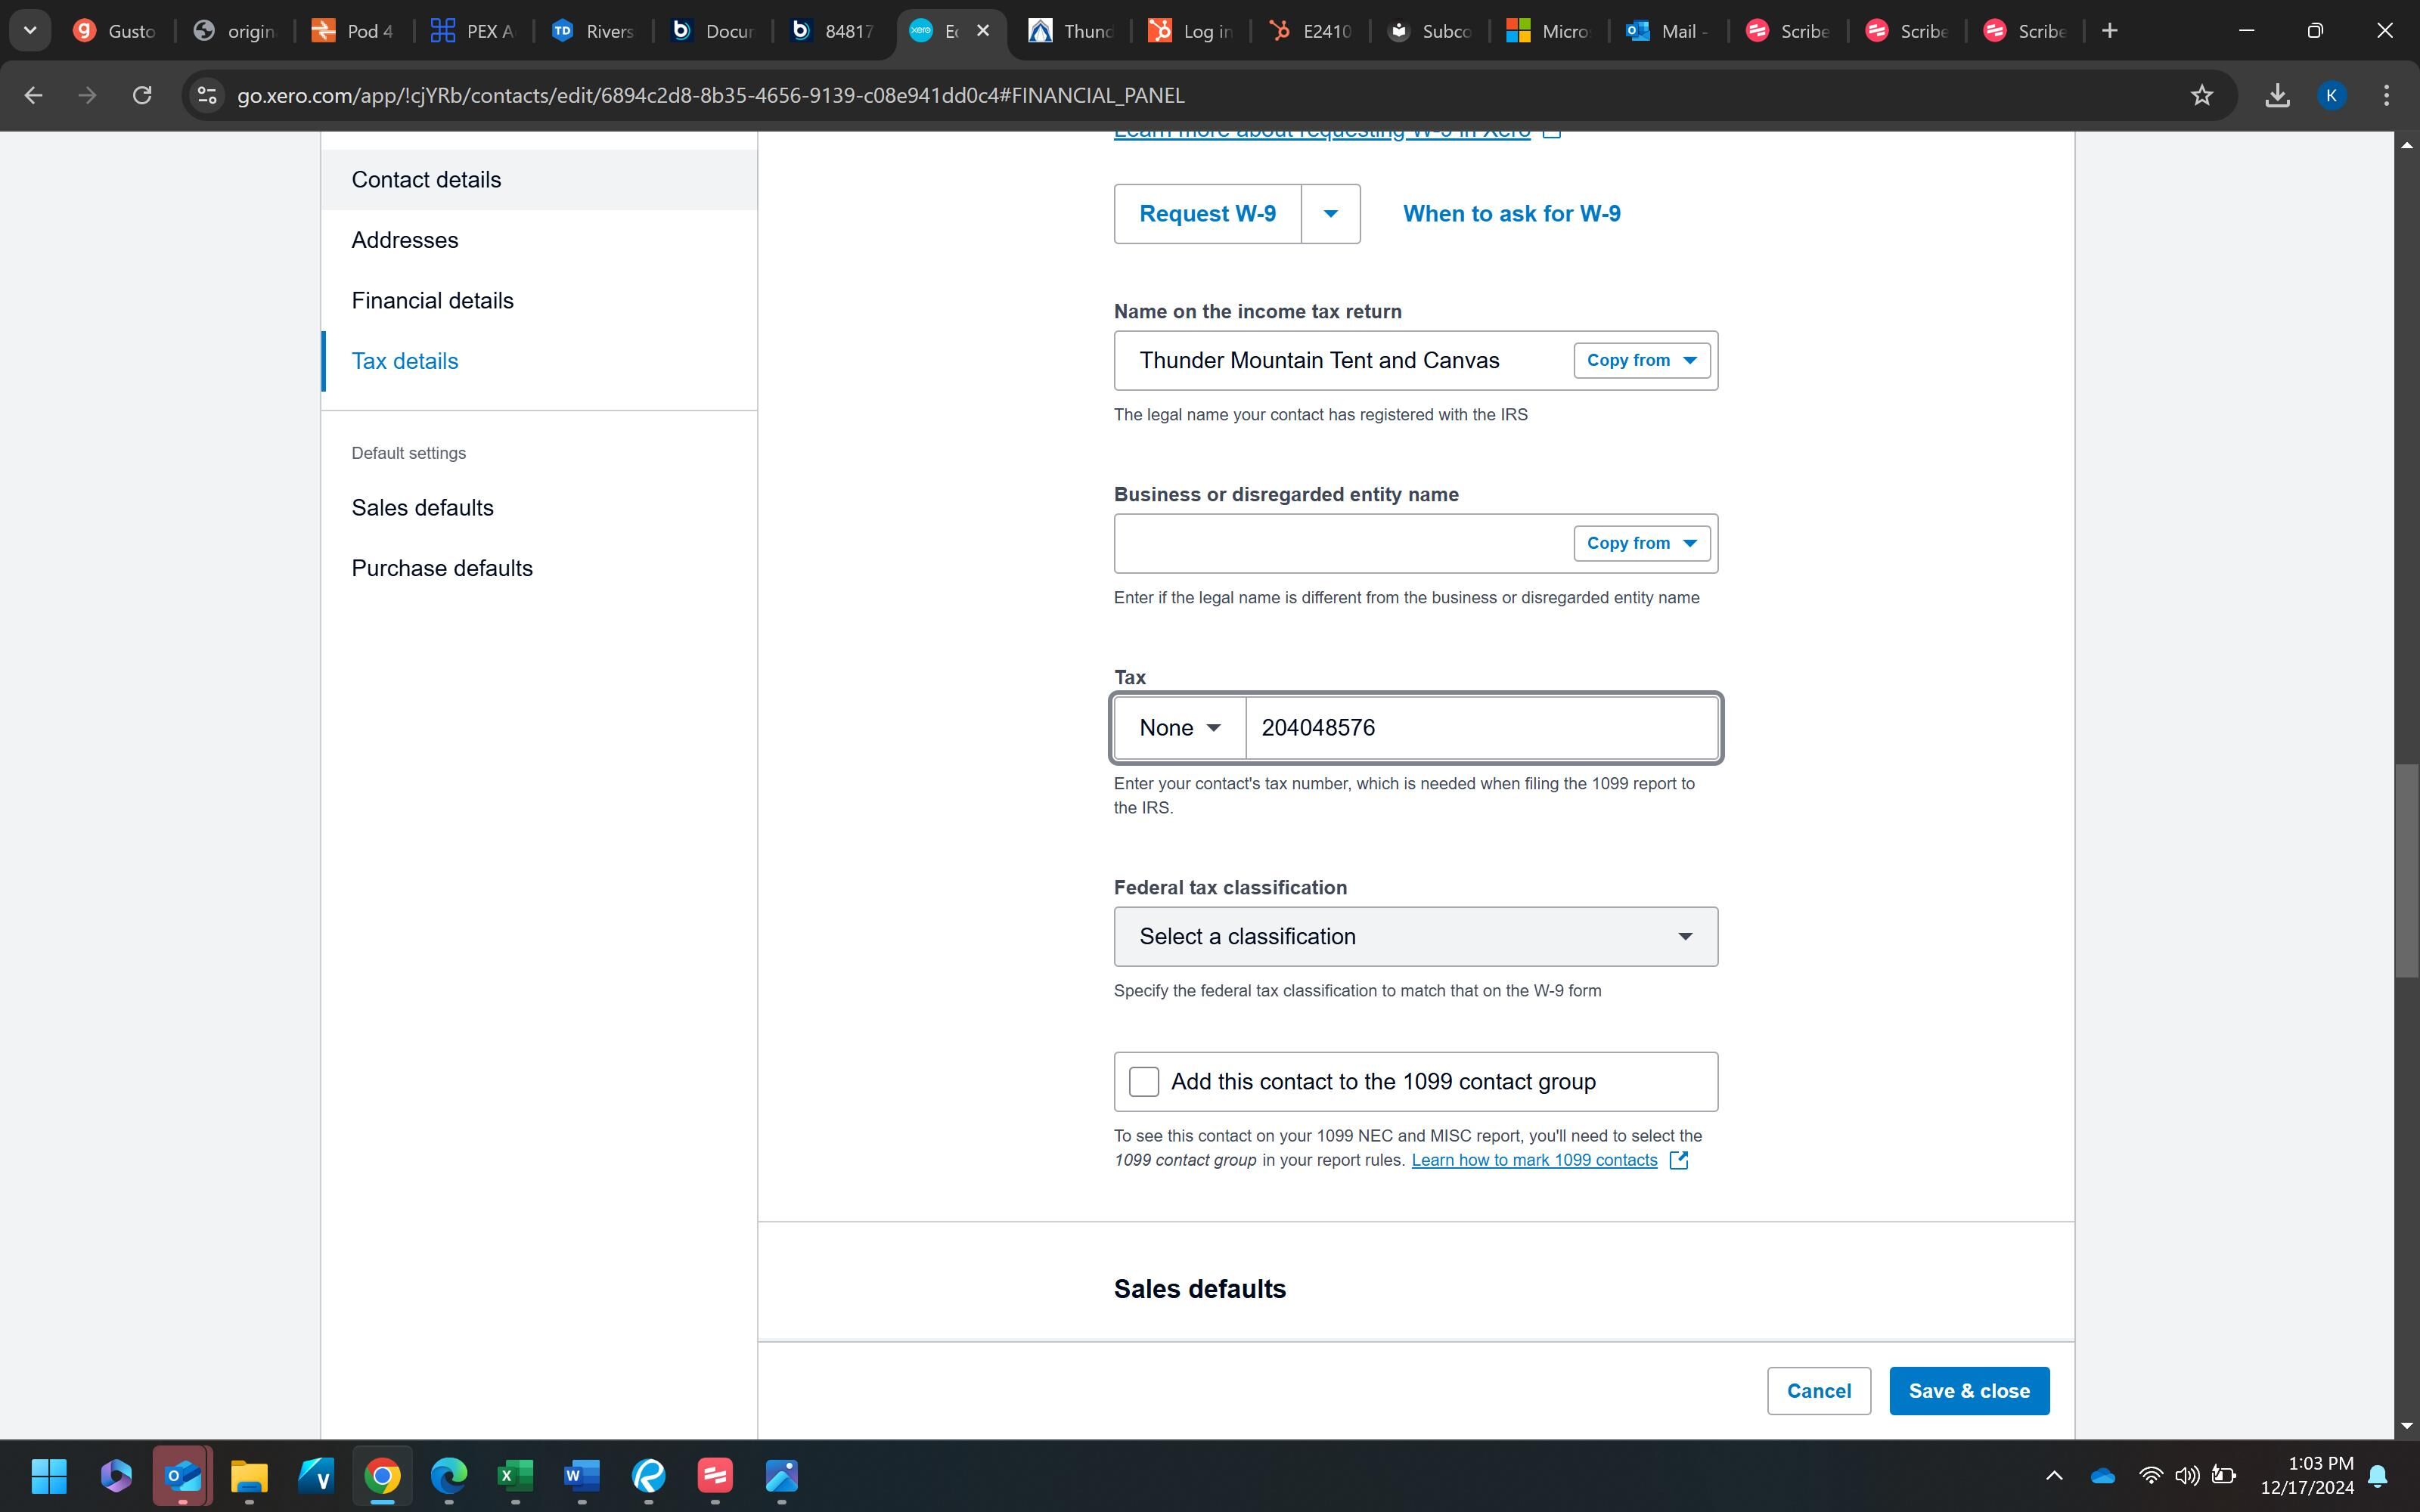Open Chrome downloads icon

point(2277,95)
